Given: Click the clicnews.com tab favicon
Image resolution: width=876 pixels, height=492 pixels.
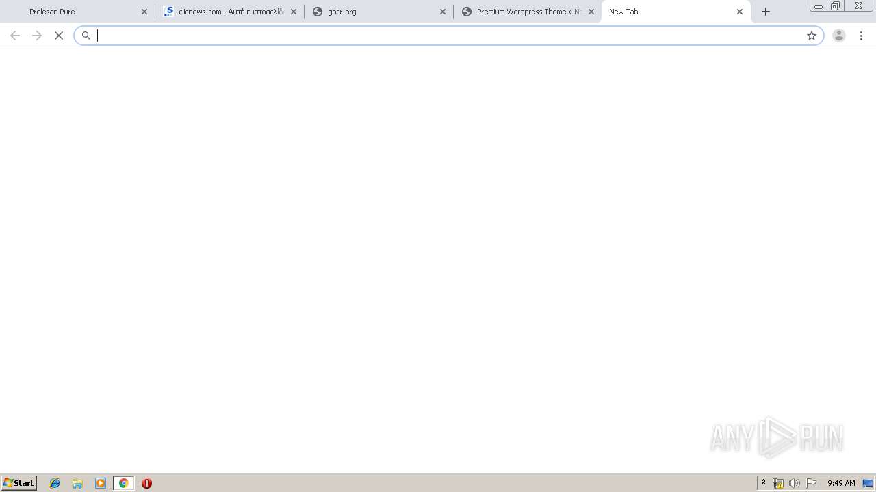Looking at the screenshot, I should point(168,12).
